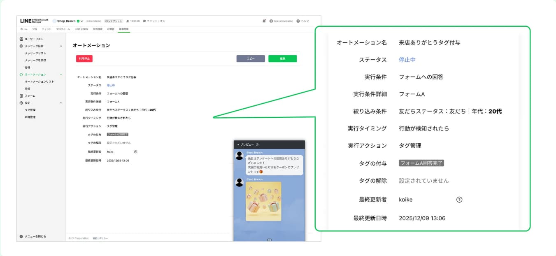Open メッセージリスト in sidebar

35,53
